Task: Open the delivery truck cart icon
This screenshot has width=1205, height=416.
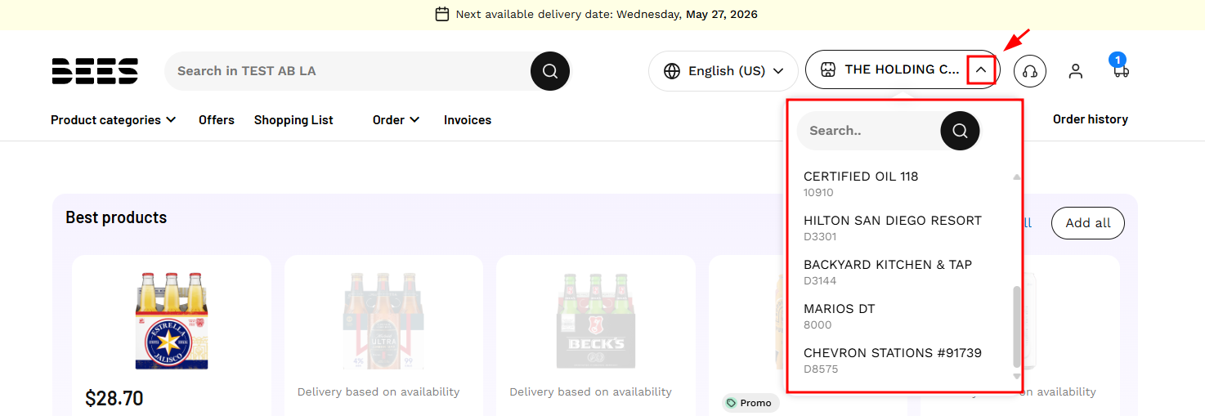Action: coord(1121,69)
